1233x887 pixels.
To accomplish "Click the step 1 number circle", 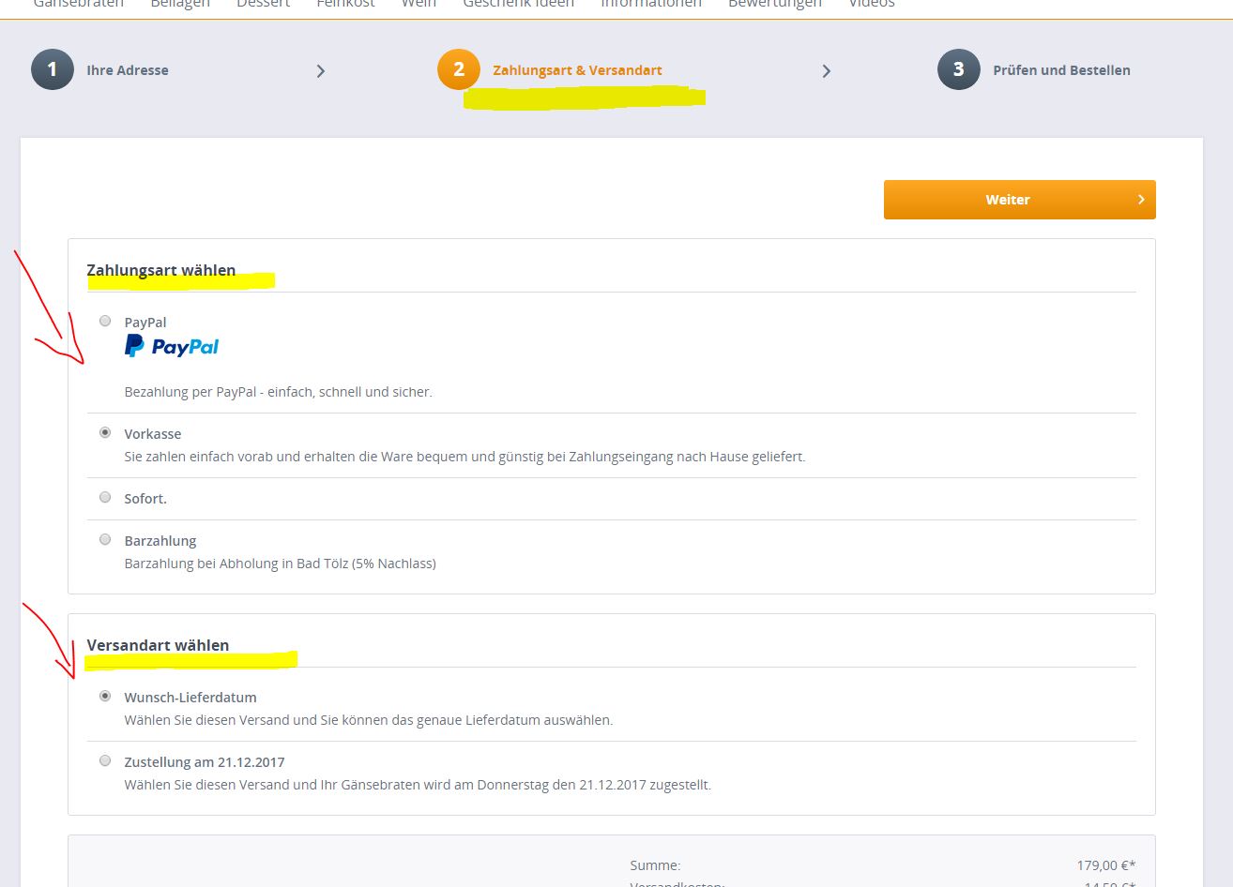I will (53, 70).
